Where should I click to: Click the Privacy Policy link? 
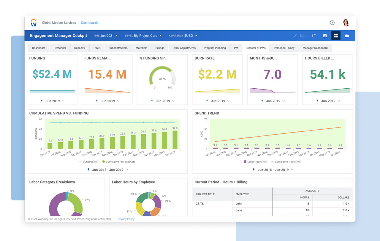[126, 219]
